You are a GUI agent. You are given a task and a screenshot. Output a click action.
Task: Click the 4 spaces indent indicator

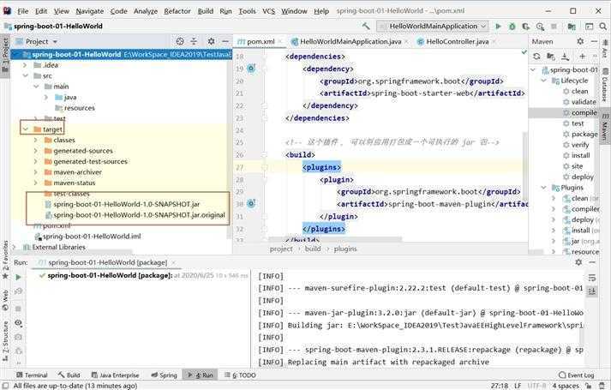(x=566, y=386)
